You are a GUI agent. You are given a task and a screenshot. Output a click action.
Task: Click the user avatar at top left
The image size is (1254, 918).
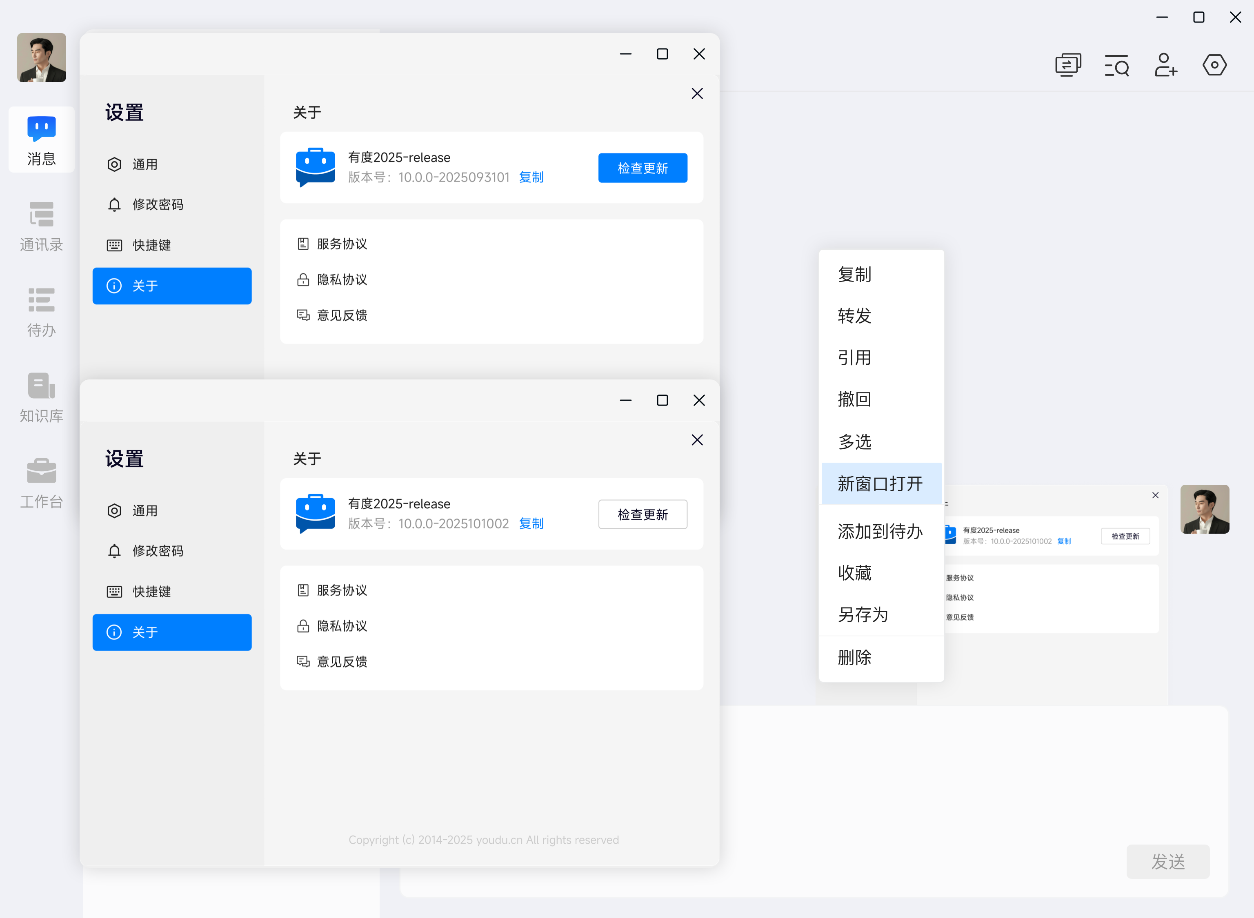point(41,57)
